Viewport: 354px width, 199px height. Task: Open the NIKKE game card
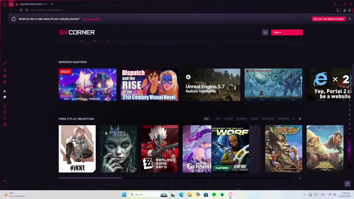[x=77, y=149]
